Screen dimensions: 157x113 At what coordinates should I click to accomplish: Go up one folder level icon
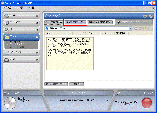click(140, 29)
